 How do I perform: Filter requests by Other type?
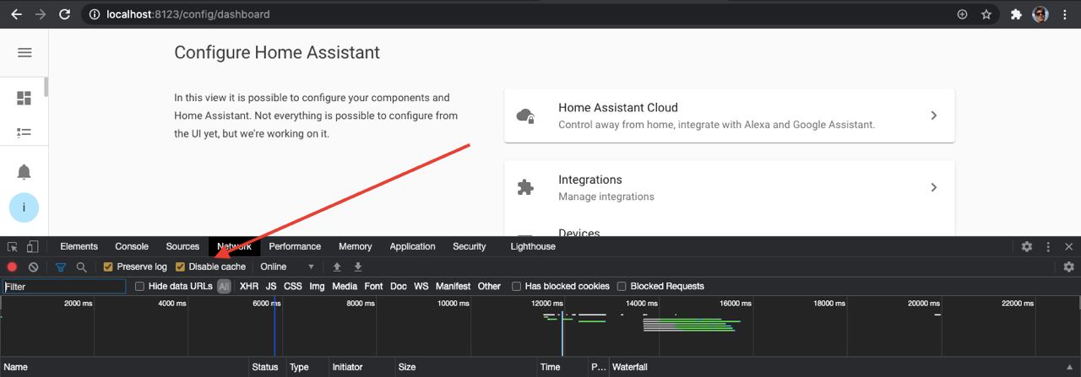coord(489,286)
